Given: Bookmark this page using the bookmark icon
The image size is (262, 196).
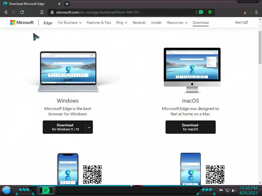Looking at the screenshot, I should pos(42,12).
